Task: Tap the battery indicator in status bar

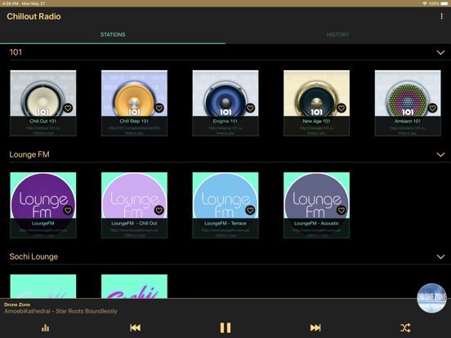Action: [x=444, y=3]
